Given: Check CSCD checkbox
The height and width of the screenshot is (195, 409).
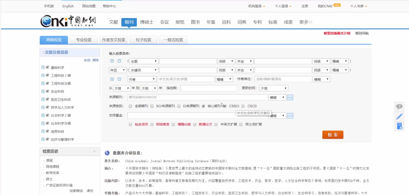Looking at the screenshot, I should 243,106.
